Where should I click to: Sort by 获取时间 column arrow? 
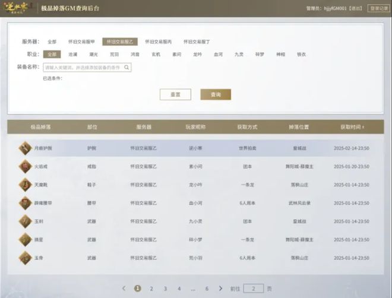coord(363,127)
